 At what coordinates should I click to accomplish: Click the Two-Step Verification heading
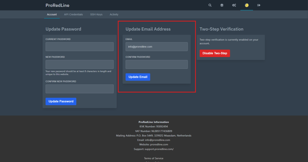[221, 29]
